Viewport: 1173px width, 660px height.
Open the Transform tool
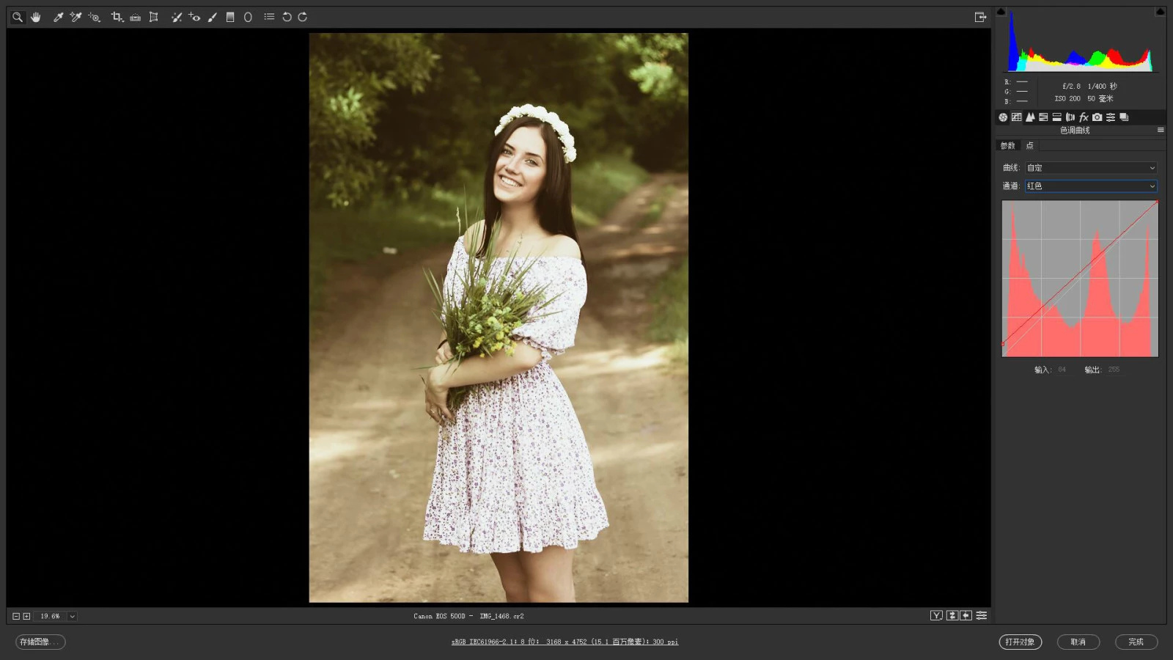click(x=153, y=17)
